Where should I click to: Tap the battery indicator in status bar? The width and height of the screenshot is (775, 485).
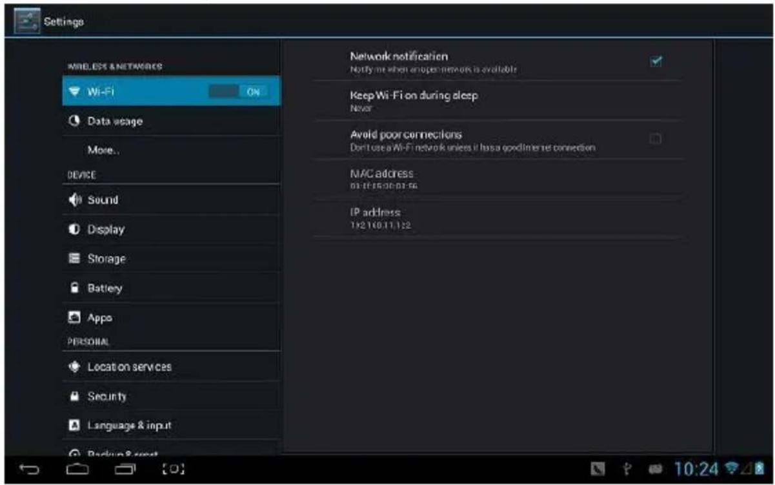click(x=759, y=468)
